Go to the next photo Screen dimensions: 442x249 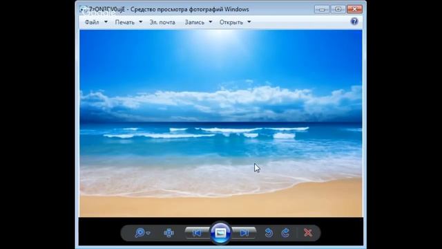244,233
